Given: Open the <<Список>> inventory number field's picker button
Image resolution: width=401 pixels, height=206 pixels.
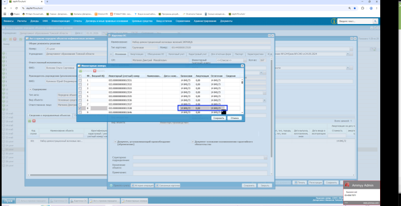Looking at the screenshot, I should click(245, 60).
